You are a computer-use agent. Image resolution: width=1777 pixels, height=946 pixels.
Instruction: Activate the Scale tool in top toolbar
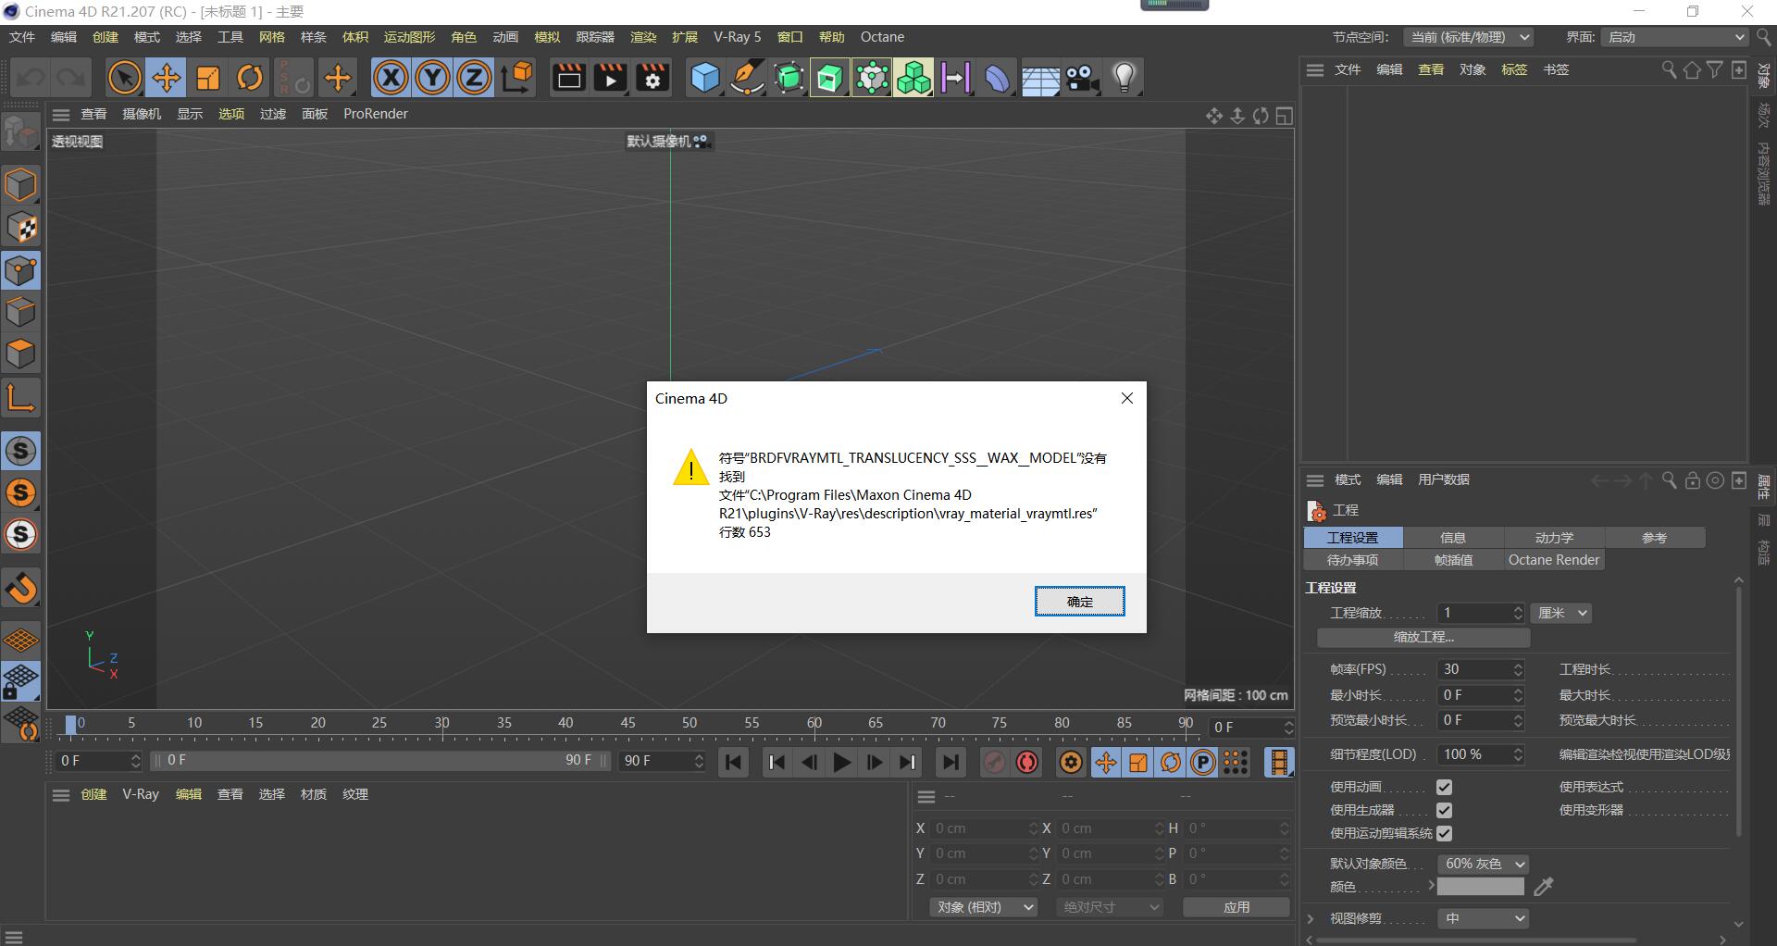(x=208, y=78)
